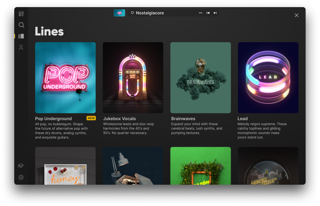The height and width of the screenshot is (206, 320).
Task: Open the Honey cover art
Action: coord(65,166)
